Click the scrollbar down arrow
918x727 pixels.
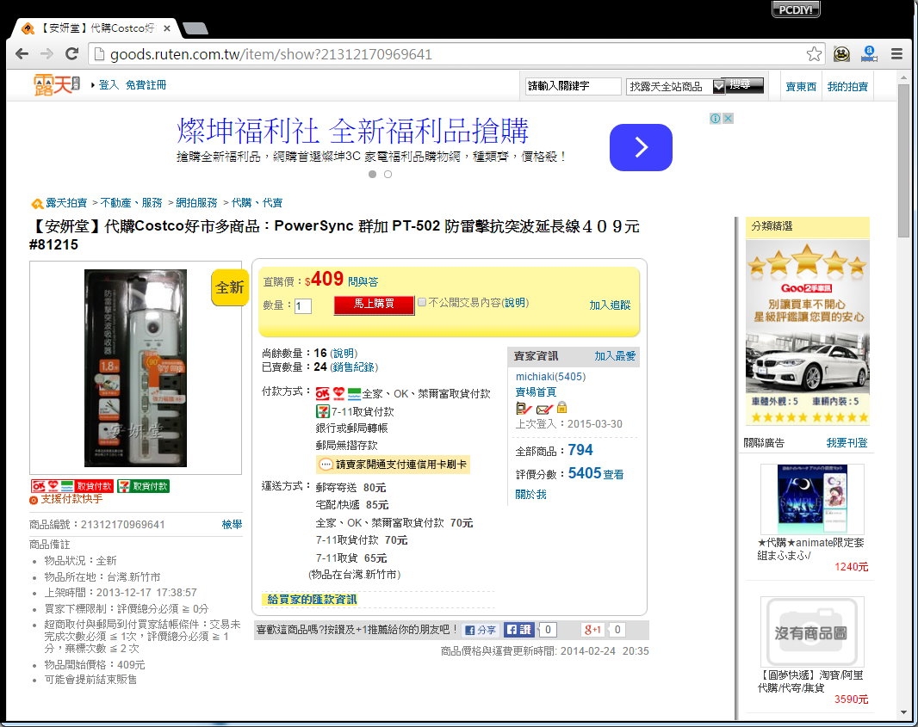[903, 713]
